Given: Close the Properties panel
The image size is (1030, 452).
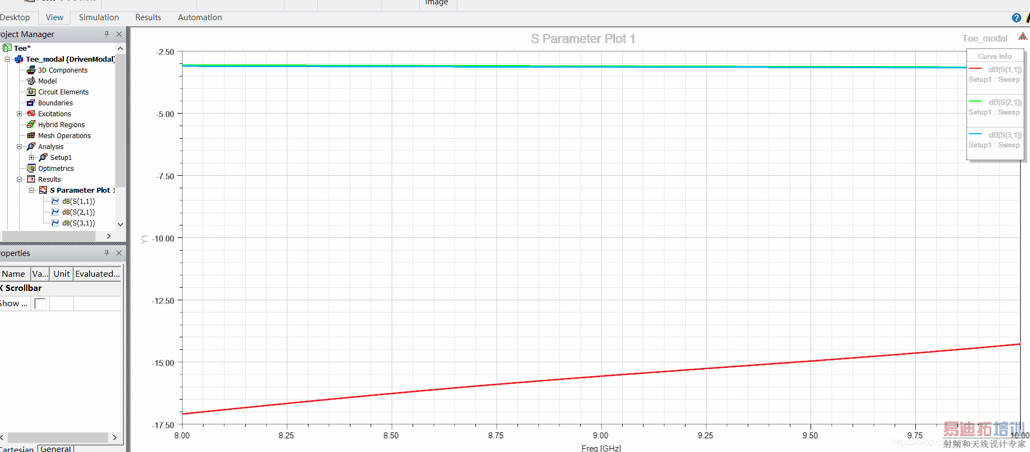Looking at the screenshot, I should (x=119, y=253).
